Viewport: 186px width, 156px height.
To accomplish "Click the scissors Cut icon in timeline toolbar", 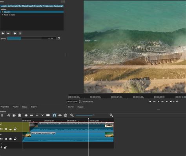I will pos(9,115).
